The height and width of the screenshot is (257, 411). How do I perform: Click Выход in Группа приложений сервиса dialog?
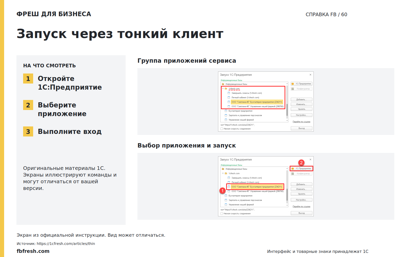coord(302,128)
